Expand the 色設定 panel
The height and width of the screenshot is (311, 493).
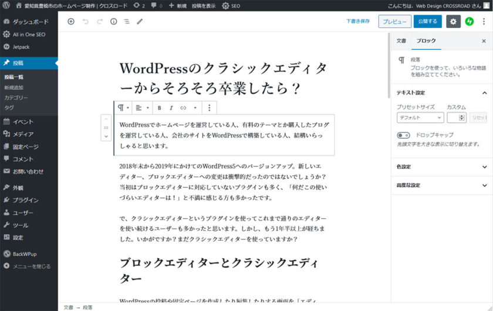point(442,167)
